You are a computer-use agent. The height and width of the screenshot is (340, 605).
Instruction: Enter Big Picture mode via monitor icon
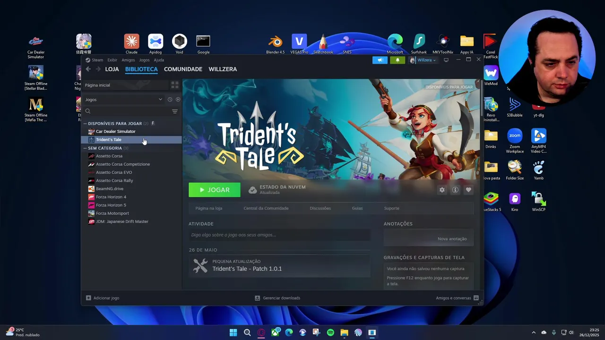tap(446, 60)
